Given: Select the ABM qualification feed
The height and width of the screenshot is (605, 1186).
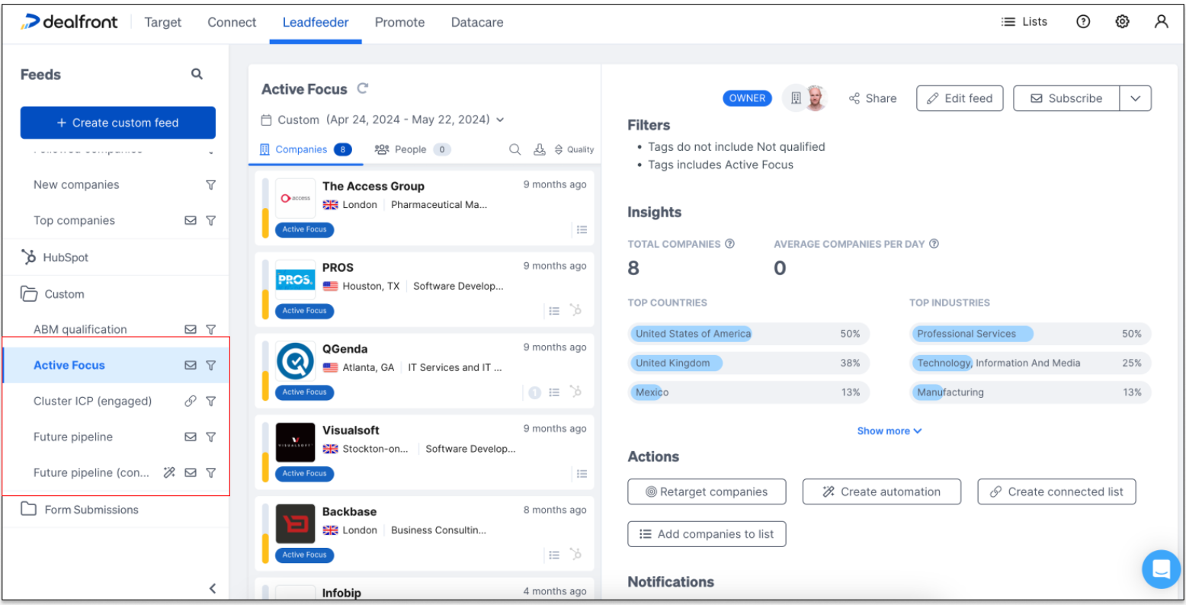Looking at the screenshot, I should point(80,329).
